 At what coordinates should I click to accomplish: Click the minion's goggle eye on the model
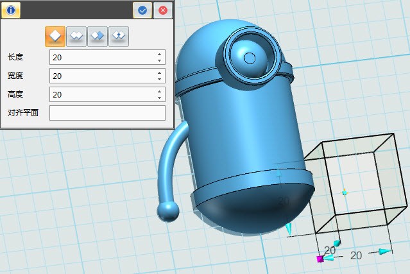tap(250, 58)
